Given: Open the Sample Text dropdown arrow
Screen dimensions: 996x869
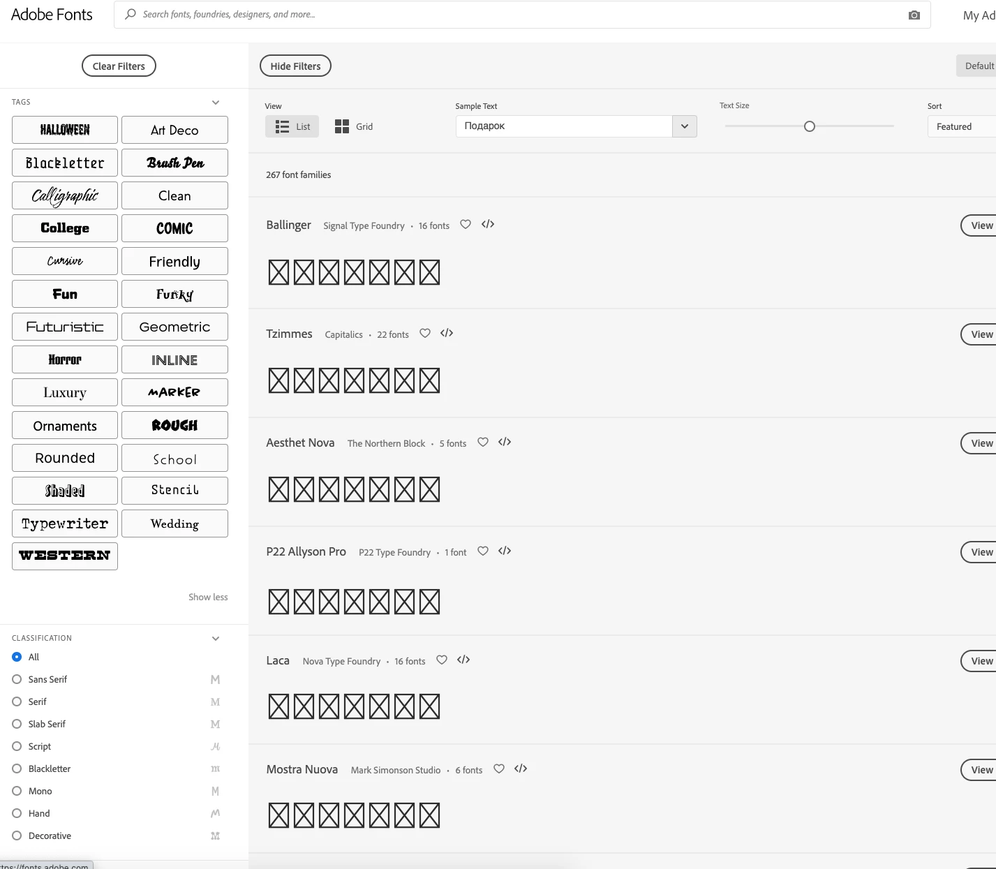Looking at the screenshot, I should click(685, 126).
